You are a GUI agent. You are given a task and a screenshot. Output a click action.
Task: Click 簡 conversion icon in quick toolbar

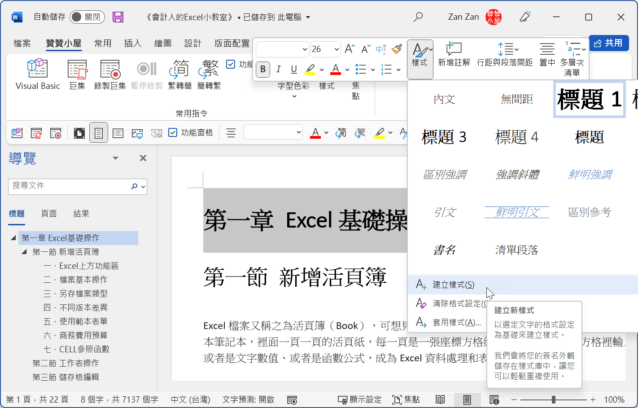coord(341,133)
